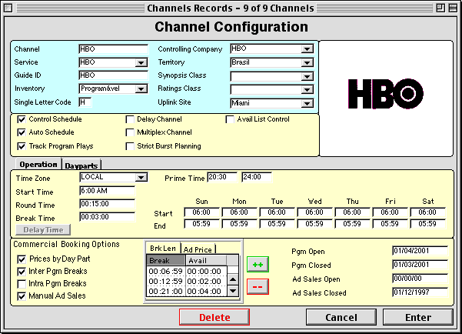The height and width of the screenshot is (334, 462).
Task: Open the Uplink Site dropdown
Action: [307, 103]
